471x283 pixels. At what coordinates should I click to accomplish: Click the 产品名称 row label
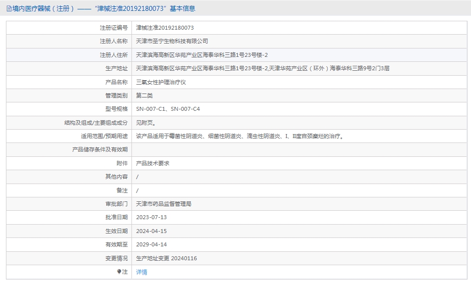point(117,82)
